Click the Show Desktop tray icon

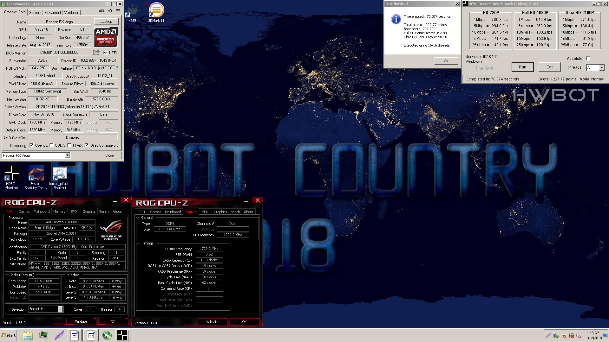click(x=605, y=336)
